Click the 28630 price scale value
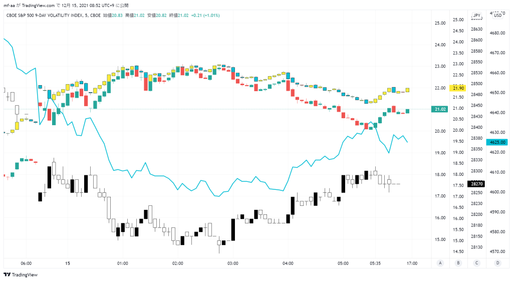The image size is (513, 281). [477, 29]
